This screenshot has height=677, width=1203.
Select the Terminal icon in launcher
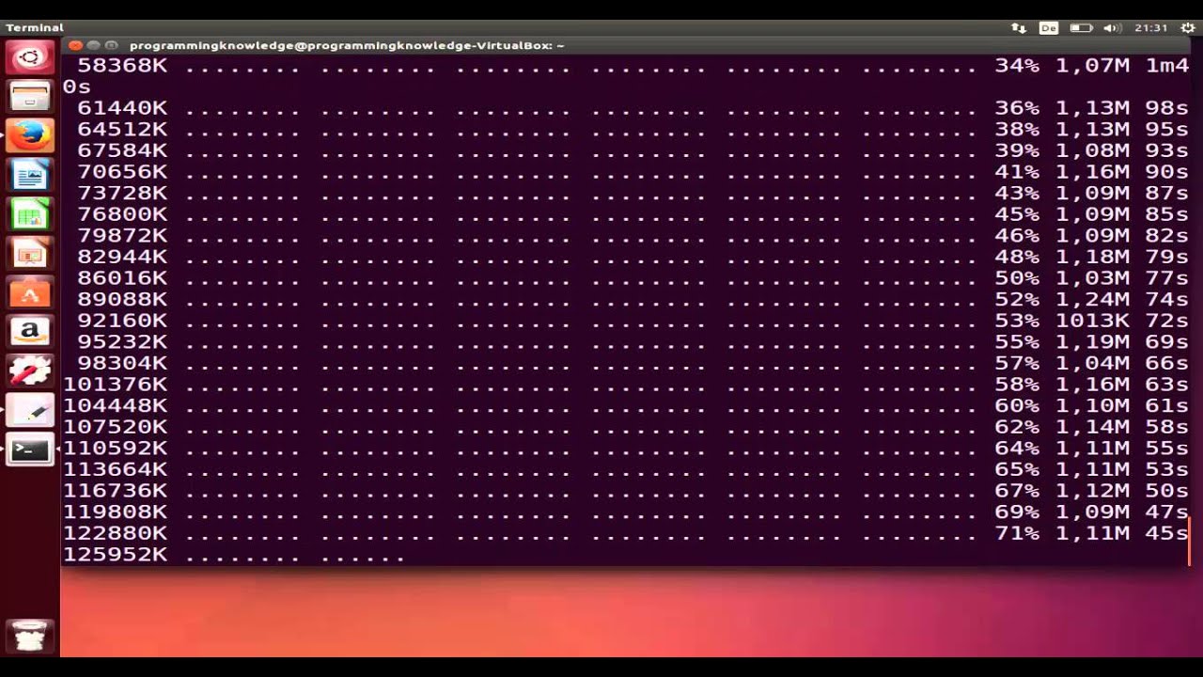[x=29, y=450]
